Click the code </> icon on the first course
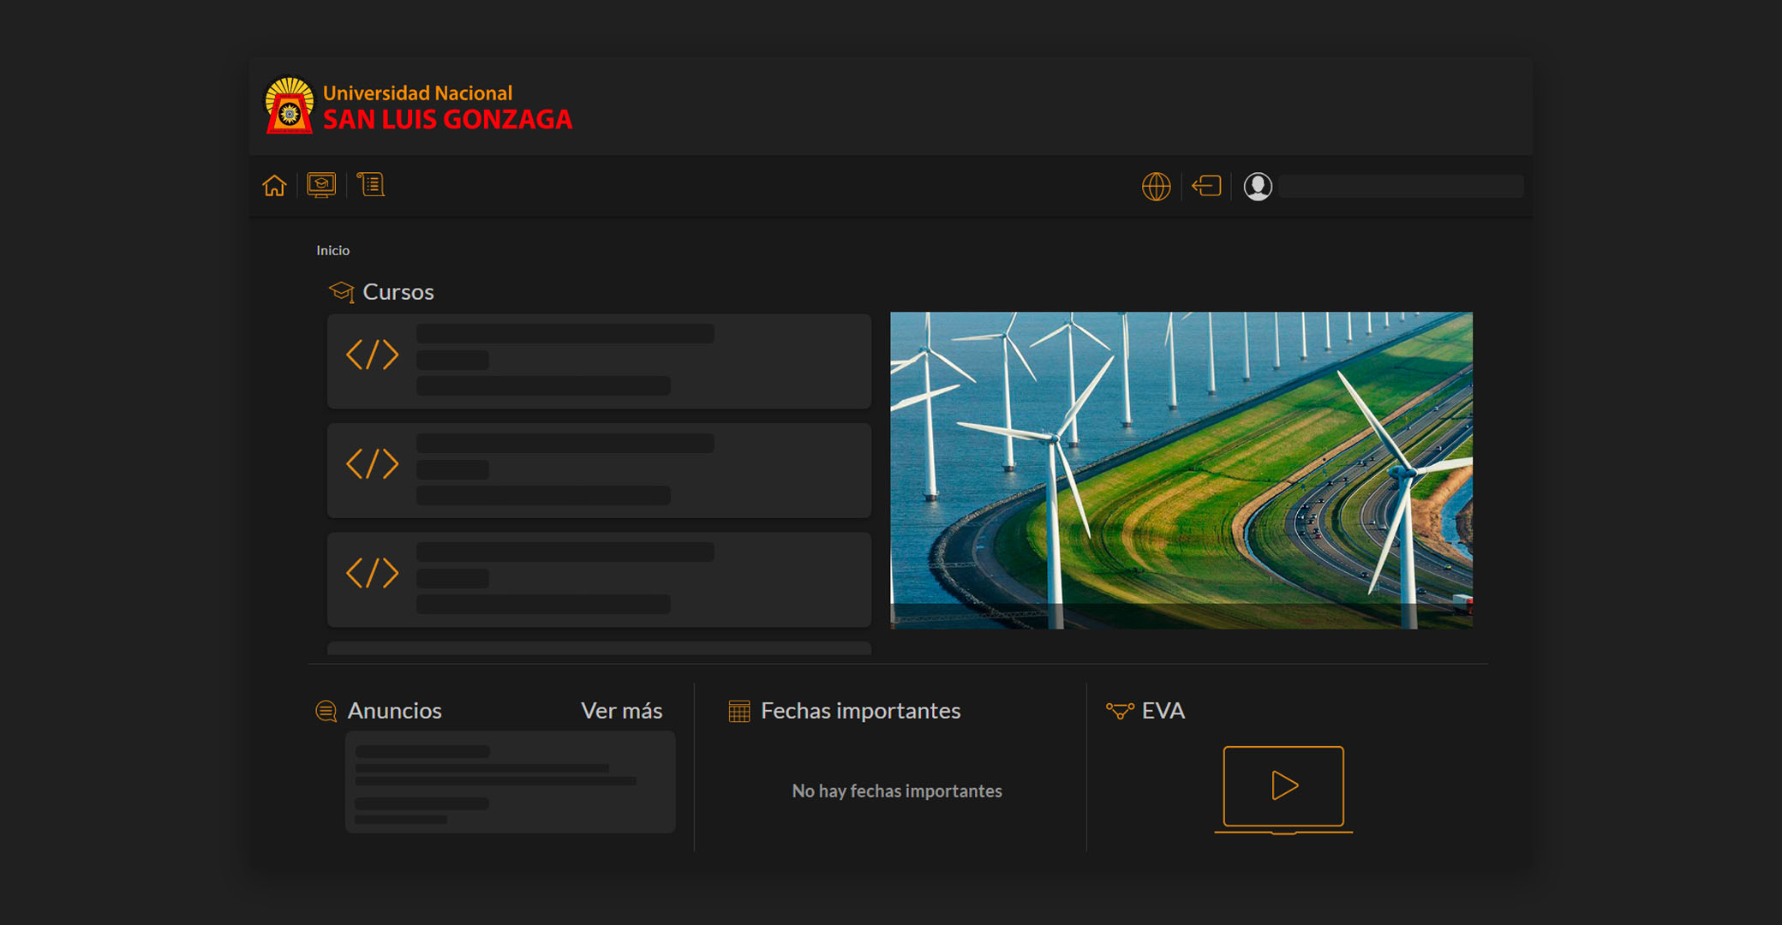This screenshot has height=925, width=1782. [x=372, y=355]
